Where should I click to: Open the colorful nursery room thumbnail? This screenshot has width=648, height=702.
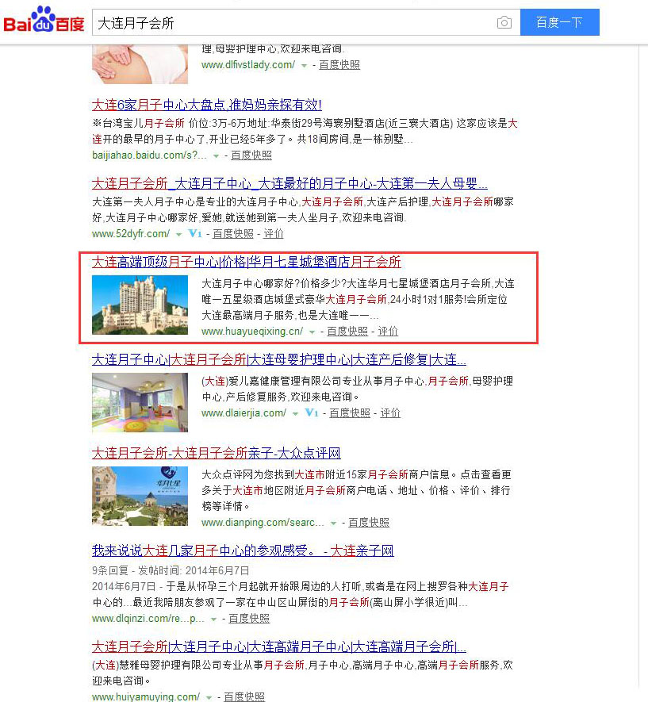pos(140,402)
